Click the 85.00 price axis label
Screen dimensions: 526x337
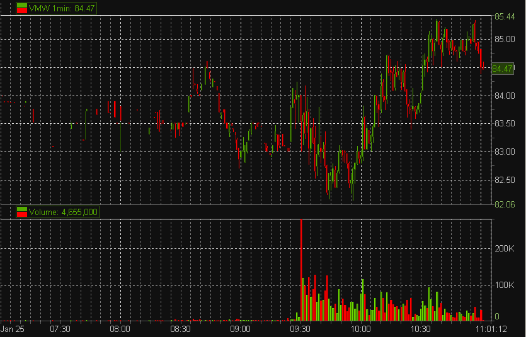click(505, 39)
